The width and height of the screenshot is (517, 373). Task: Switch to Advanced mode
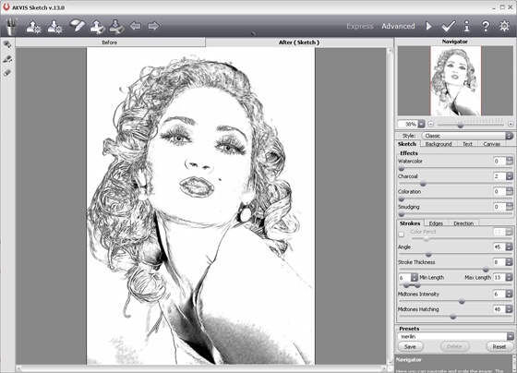point(398,26)
